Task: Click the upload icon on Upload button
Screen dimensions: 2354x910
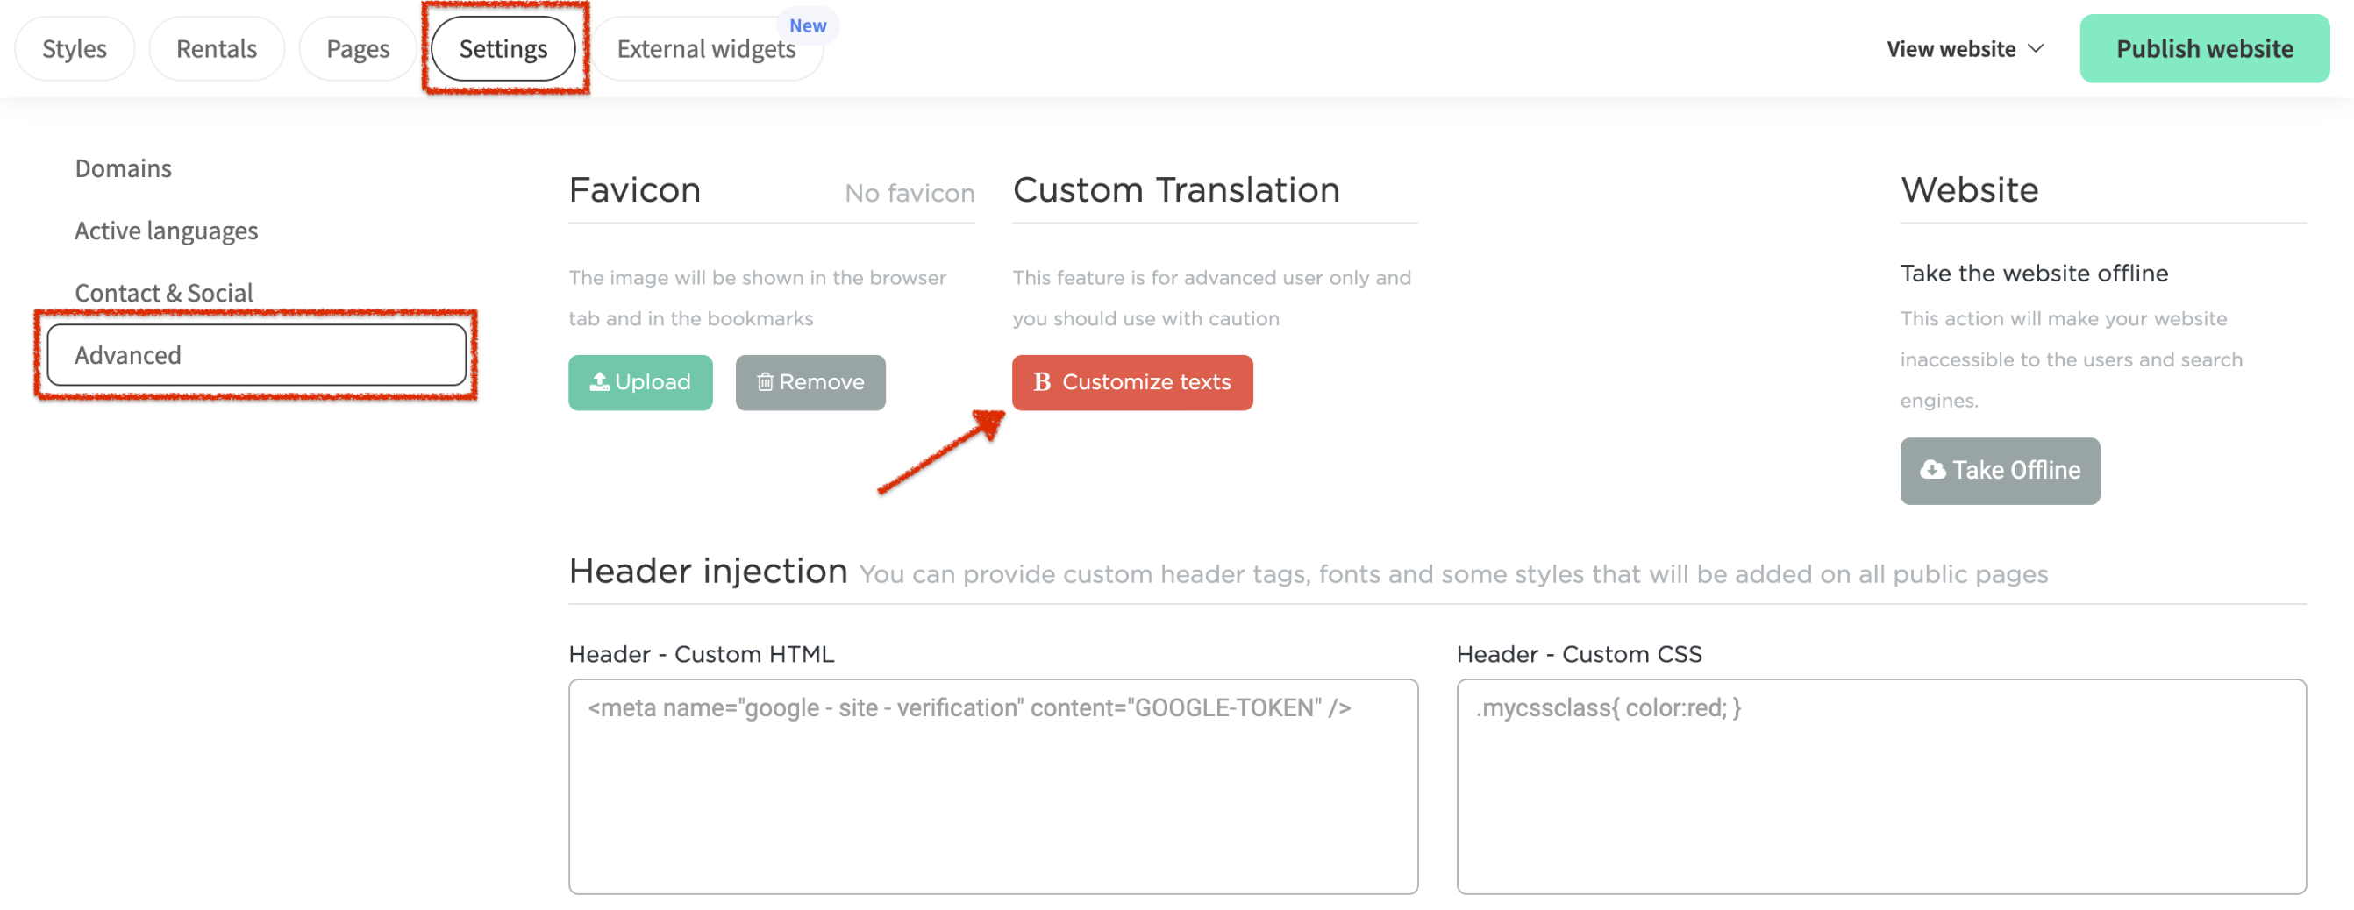Action: (600, 382)
